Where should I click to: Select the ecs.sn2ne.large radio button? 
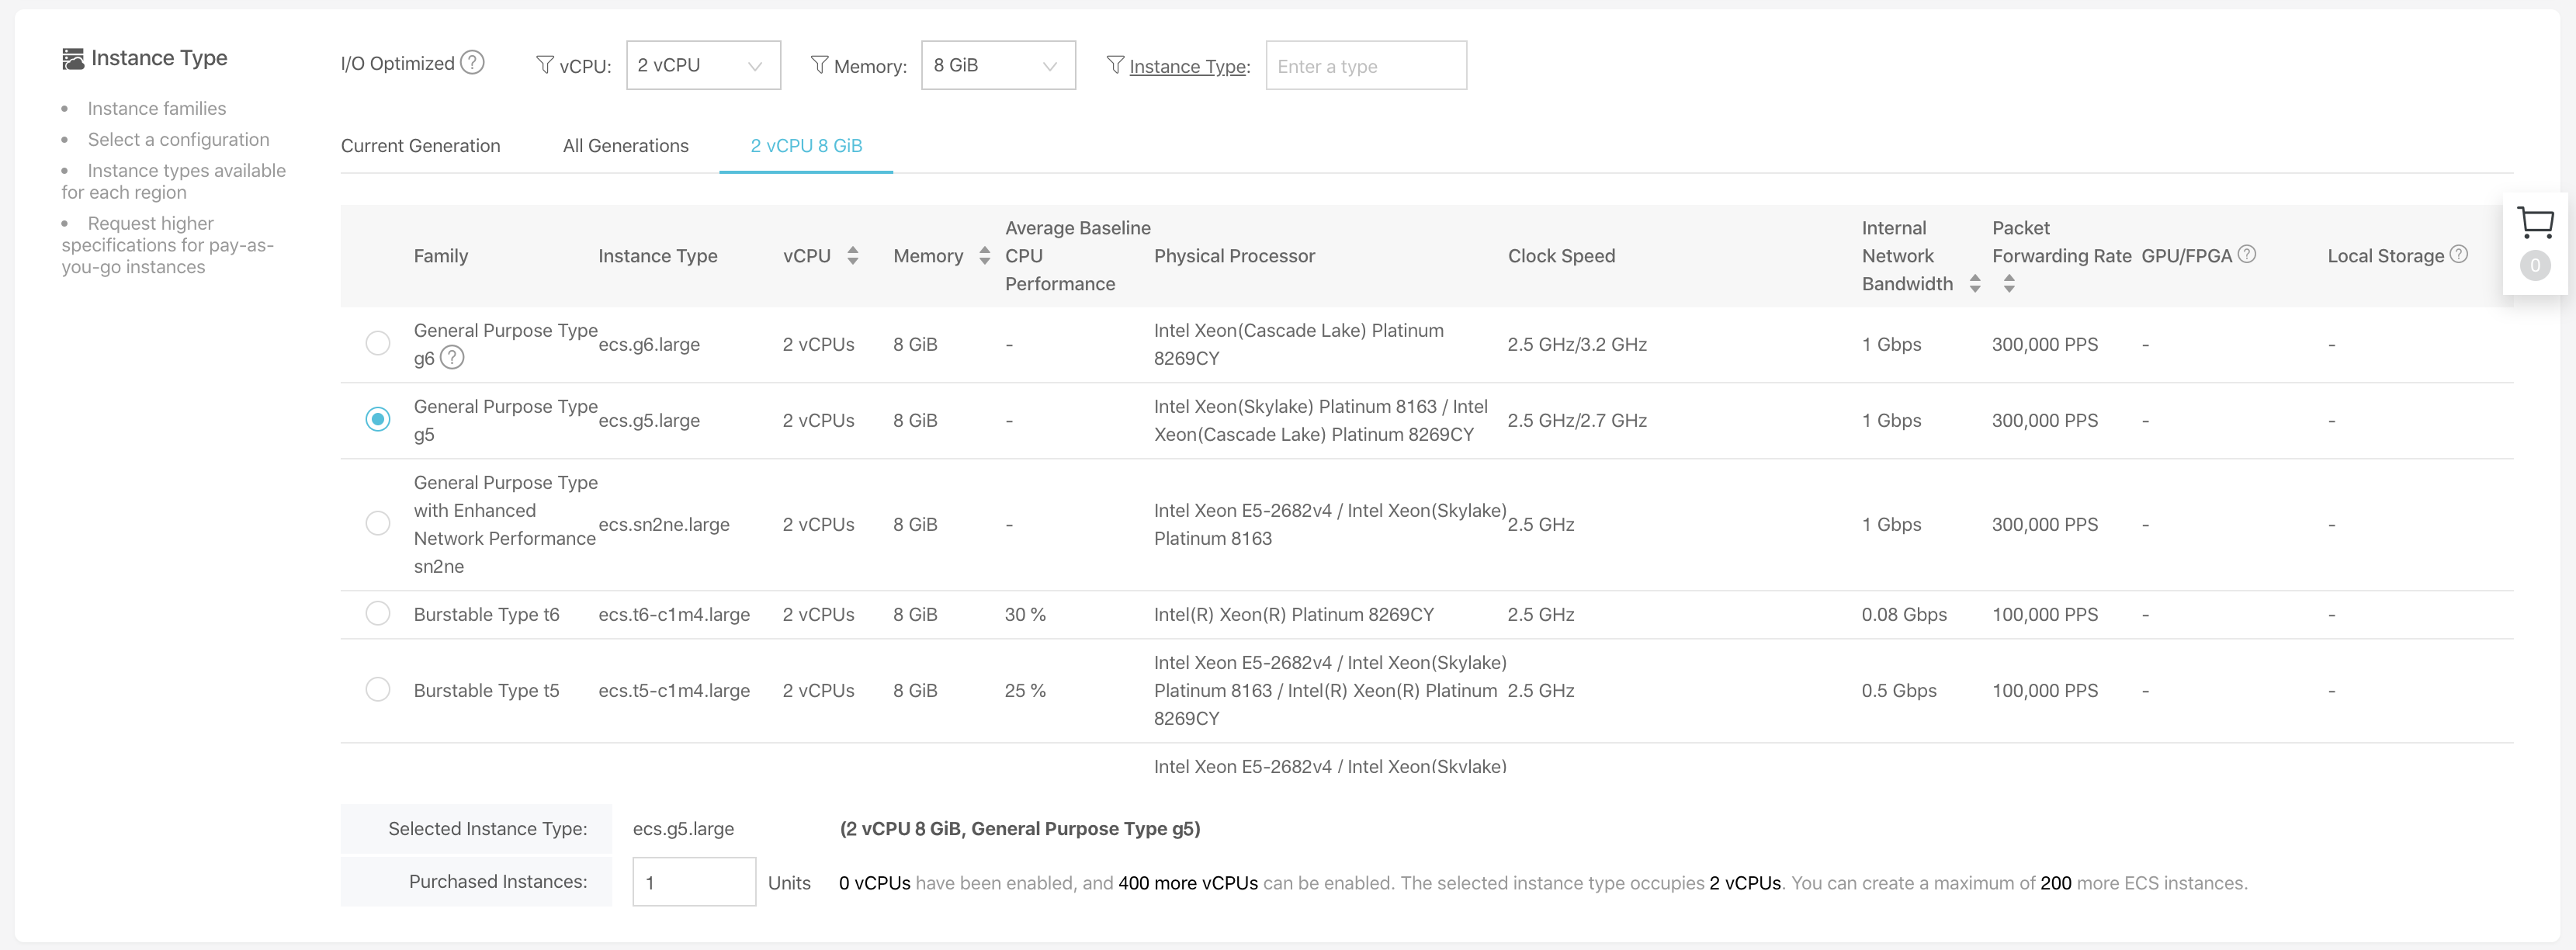[378, 524]
